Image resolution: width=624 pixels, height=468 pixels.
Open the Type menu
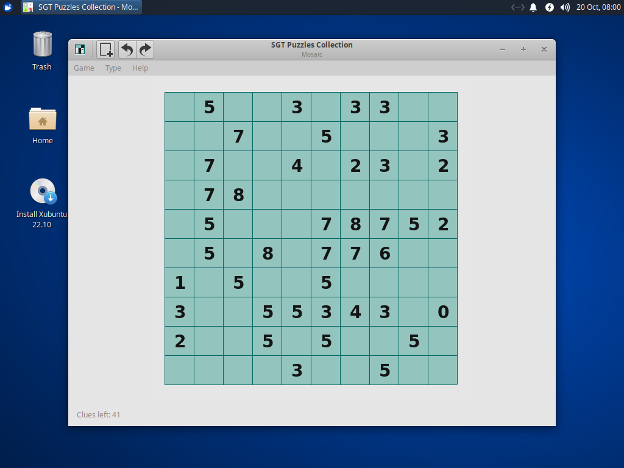tap(113, 68)
